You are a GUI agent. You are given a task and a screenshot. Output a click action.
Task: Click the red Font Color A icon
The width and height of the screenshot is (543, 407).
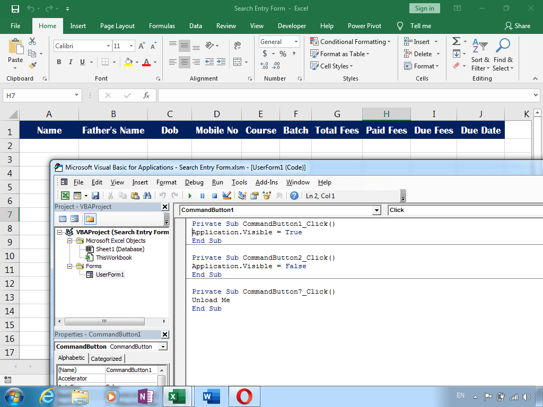[x=146, y=63]
